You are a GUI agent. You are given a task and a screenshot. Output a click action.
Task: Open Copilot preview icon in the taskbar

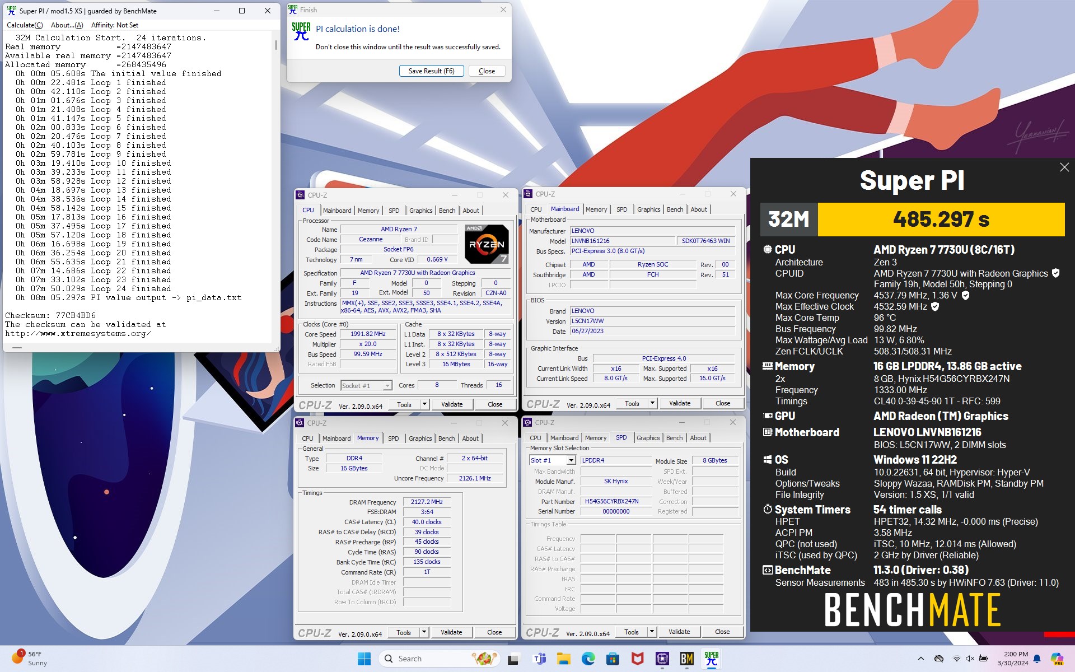[x=1057, y=659]
